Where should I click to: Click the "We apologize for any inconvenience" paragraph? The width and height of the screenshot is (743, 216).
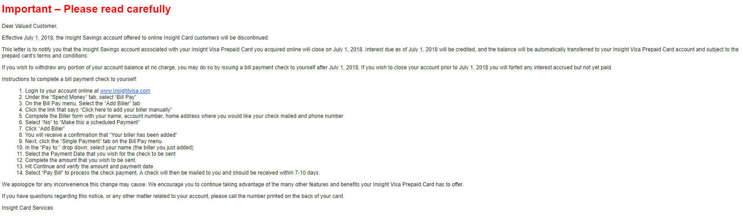[233, 184]
